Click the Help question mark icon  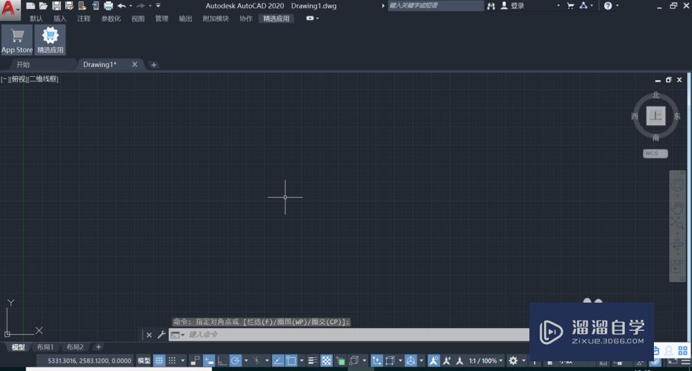(608, 6)
